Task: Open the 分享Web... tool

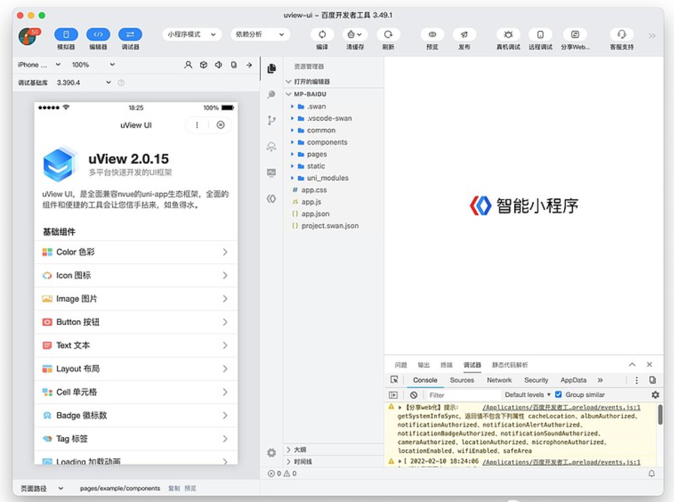Action: coord(575,35)
